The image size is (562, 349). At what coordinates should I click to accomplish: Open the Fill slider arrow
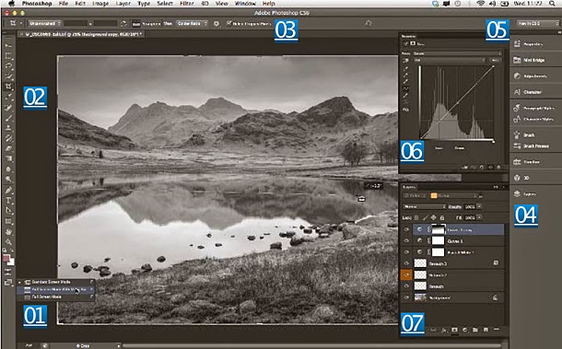[x=479, y=217]
